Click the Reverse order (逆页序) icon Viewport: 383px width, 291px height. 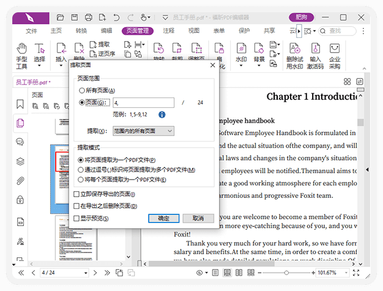(102, 53)
